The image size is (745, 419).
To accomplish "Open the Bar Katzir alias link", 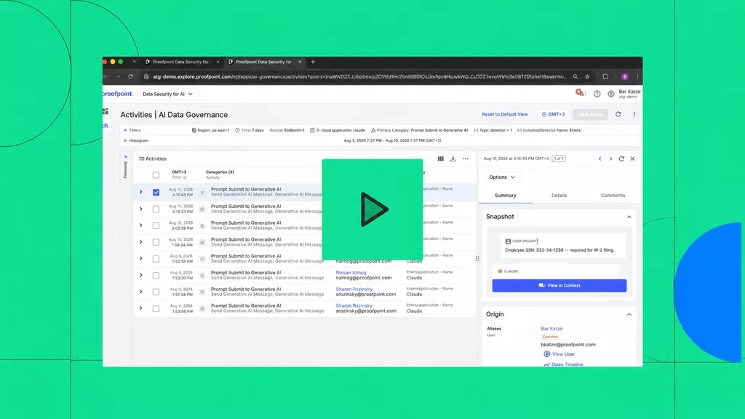I will tap(551, 329).
